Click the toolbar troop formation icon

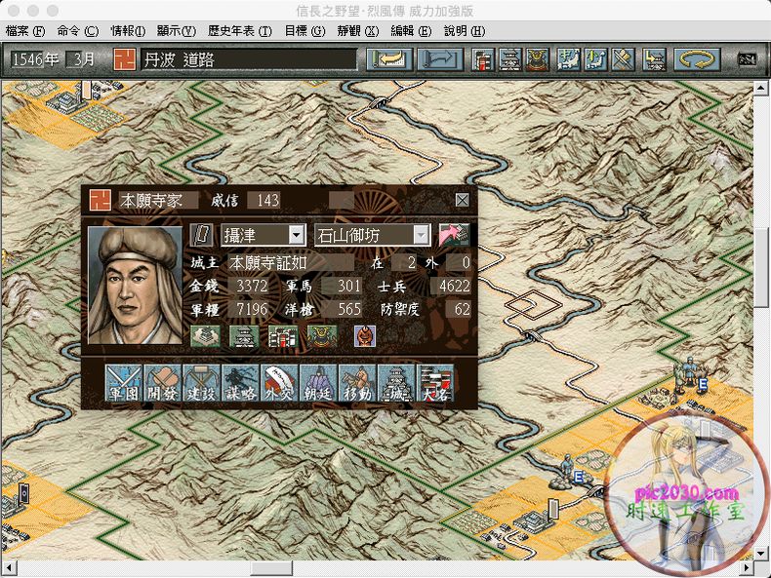tap(654, 59)
